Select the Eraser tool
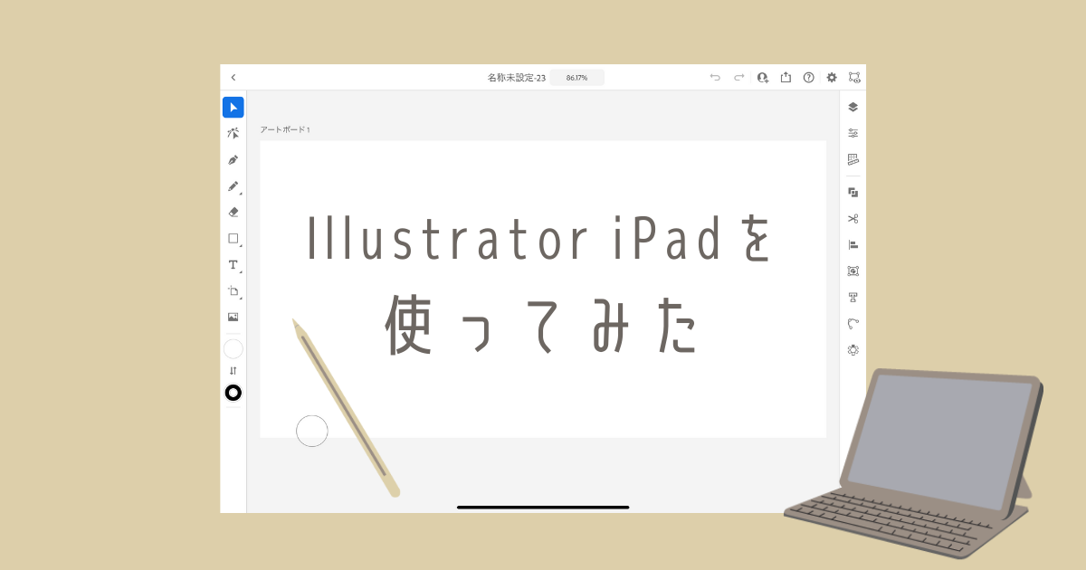This screenshot has width=1086, height=570. click(233, 213)
